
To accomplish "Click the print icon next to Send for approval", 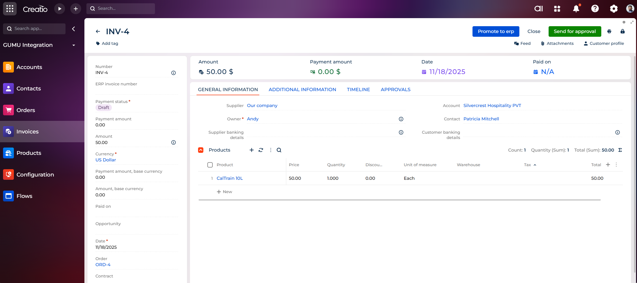I will tap(609, 31).
